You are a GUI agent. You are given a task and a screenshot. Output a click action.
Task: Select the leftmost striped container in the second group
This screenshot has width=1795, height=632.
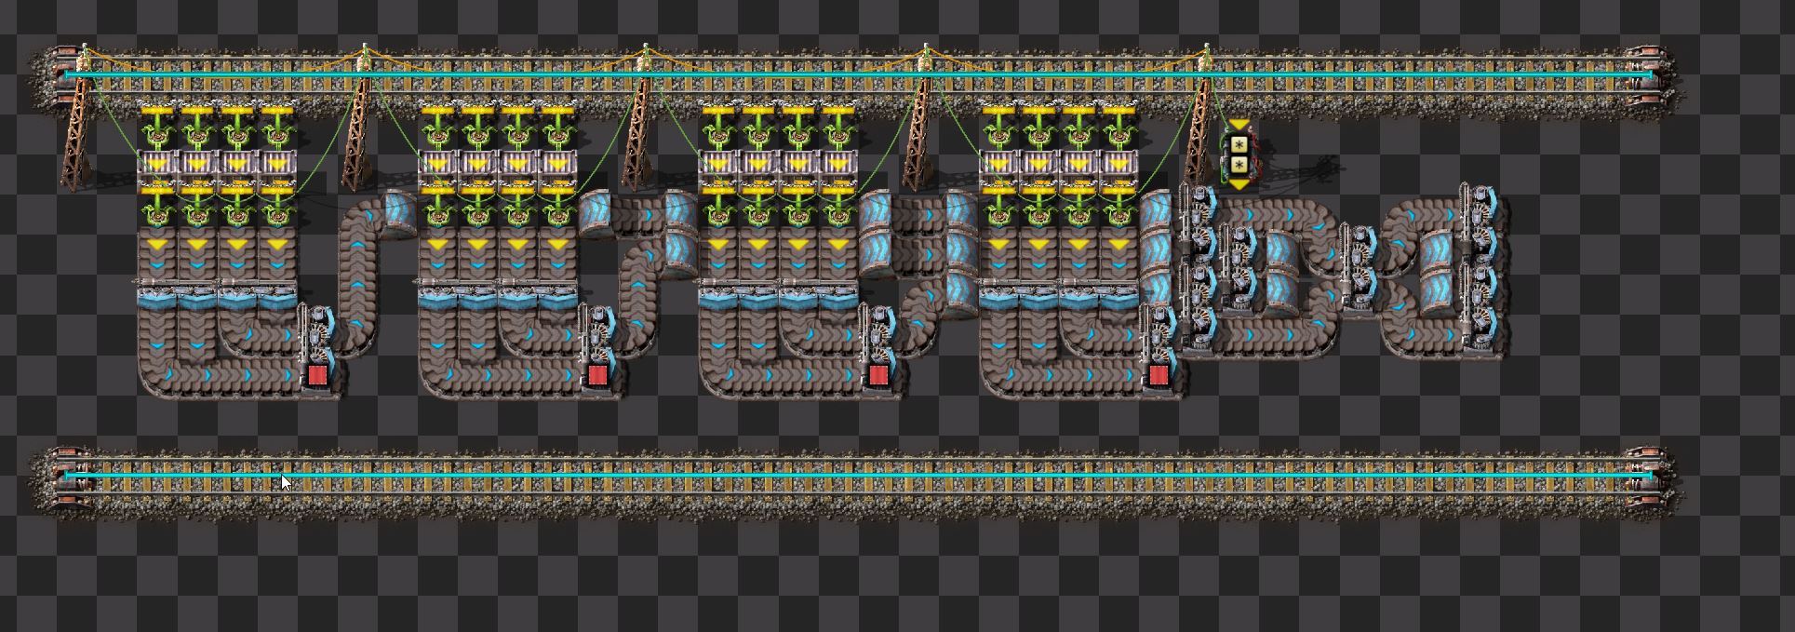(x=438, y=166)
